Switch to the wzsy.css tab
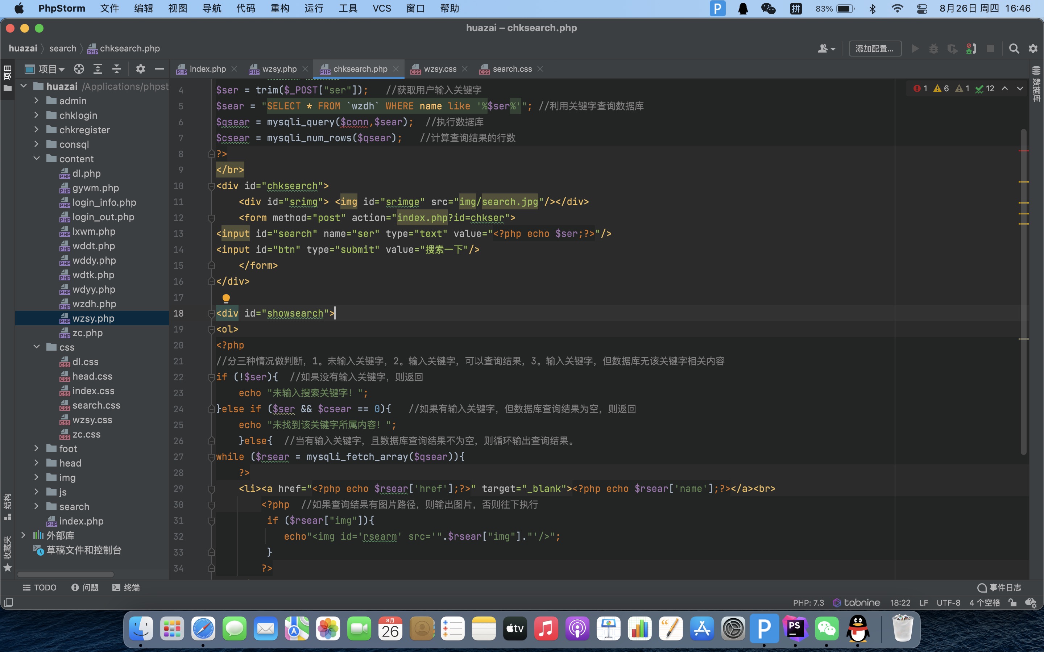This screenshot has height=652, width=1044. [440, 69]
